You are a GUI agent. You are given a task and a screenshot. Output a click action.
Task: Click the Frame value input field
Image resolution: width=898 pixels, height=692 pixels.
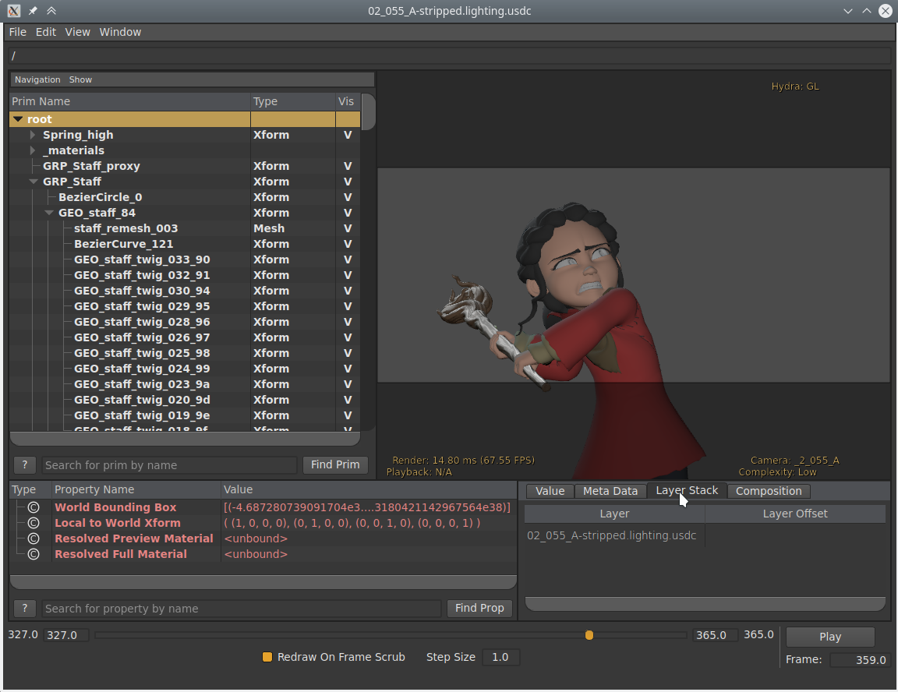point(860,660)
